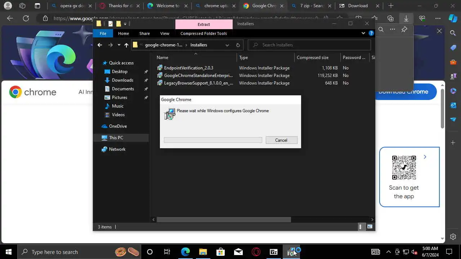Screen dimensions: 461x259
Task: View site information lock icon
Action: click(x=45, y=18)
